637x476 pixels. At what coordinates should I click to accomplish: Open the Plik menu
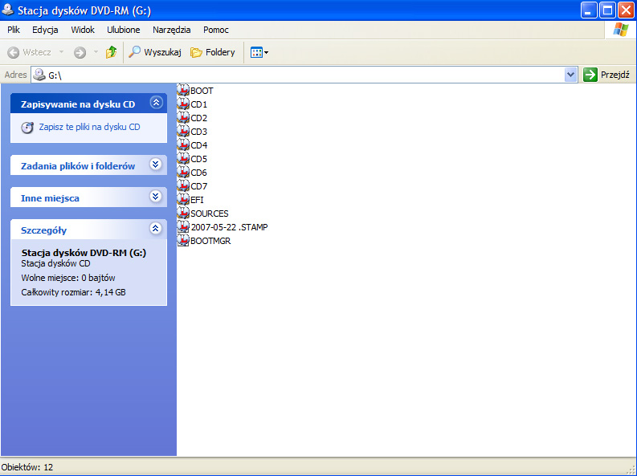point(14,30)
